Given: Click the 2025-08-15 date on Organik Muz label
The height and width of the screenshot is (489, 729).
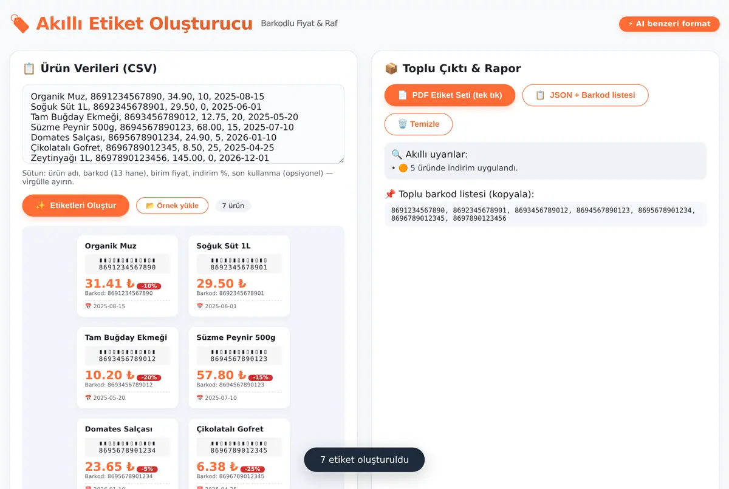Looking at the screenshot, I should [x=109, y=306].
